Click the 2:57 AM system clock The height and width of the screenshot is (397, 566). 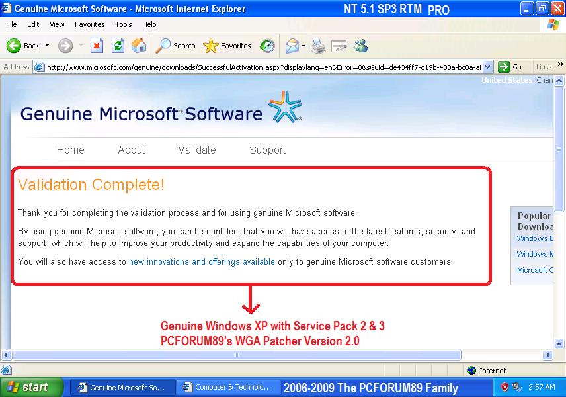click(542, 387)
